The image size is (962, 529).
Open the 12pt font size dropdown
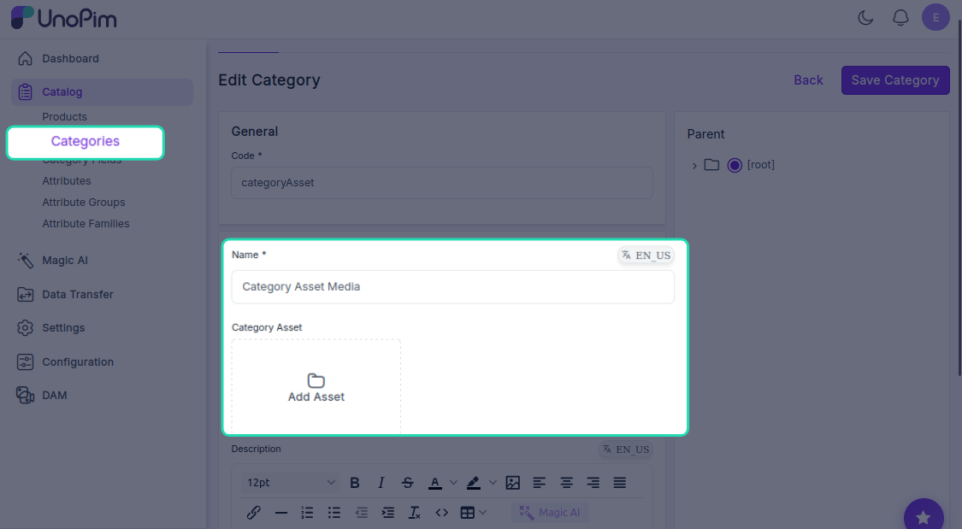(291, 483)
